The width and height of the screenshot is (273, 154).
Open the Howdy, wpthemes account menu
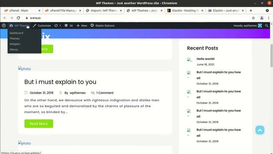pyautogui.click(x=247, y=26)
